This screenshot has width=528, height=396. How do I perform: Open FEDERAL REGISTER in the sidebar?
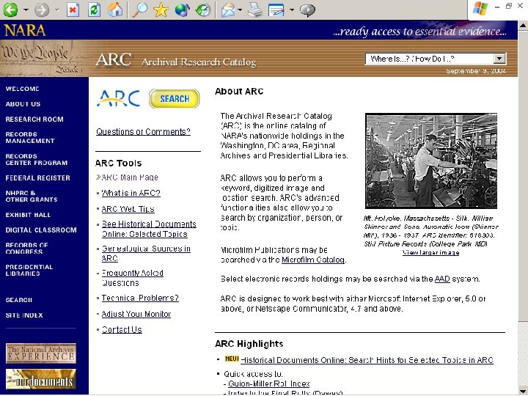[x=37, y=177]
